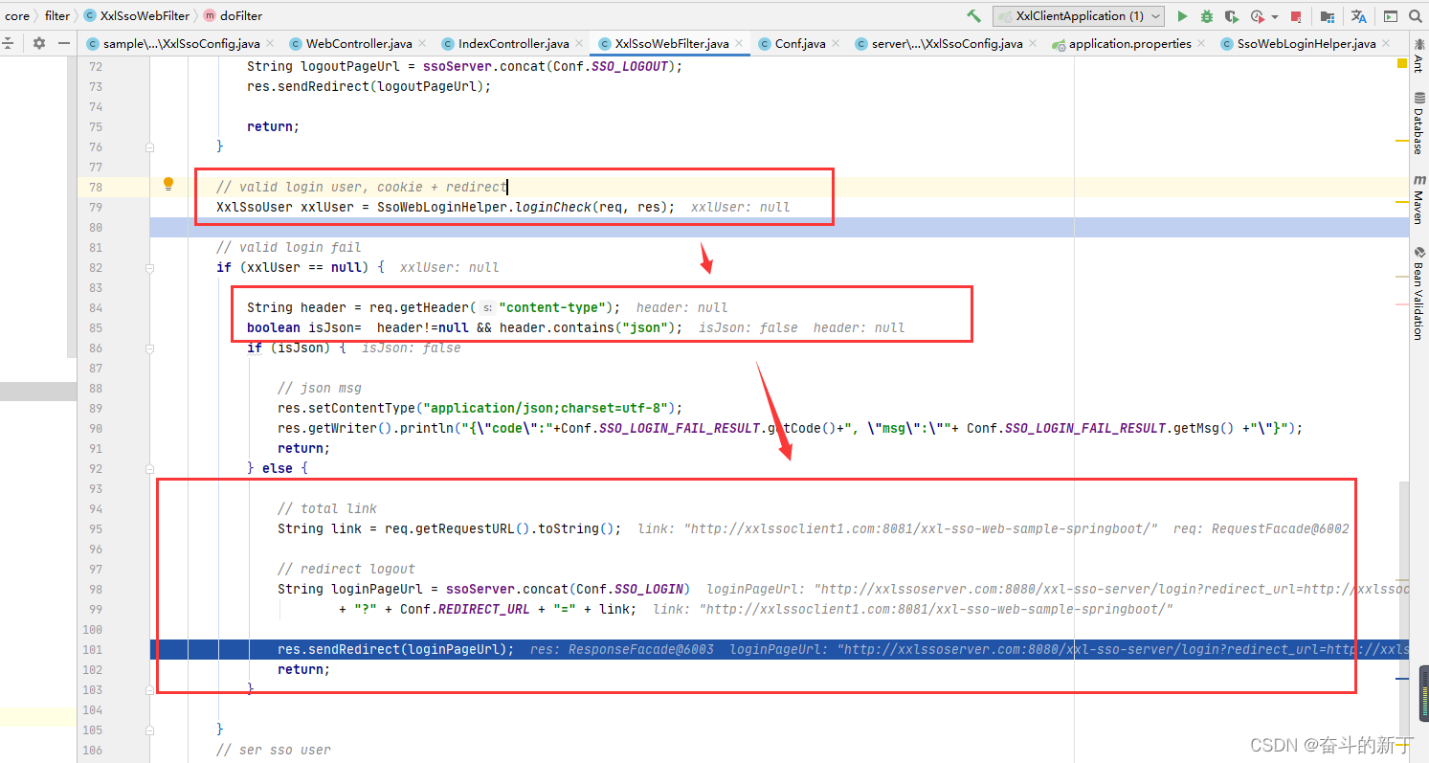Run the application with the green play icon
The image size is (1429, 763).
pos(1182,16)
